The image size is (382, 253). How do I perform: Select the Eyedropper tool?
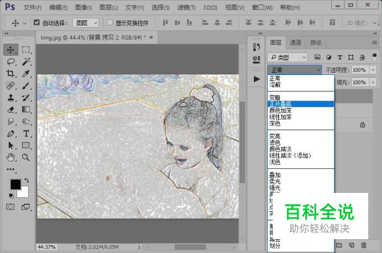(26, 73)
